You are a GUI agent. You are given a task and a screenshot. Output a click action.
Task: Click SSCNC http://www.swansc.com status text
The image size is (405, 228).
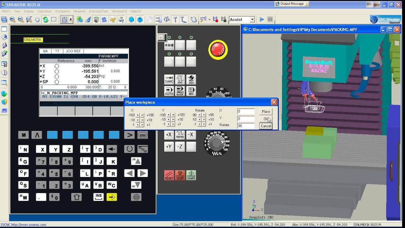[x=23, y=225]
